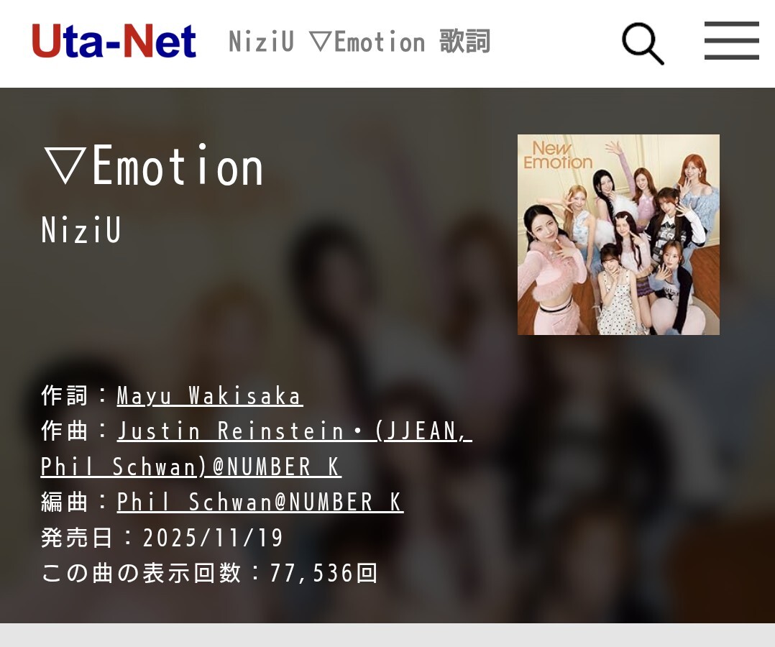Click the view count 77,536回
The width and height of the screenshot is (775, 647).
click(x=324, y=574)
